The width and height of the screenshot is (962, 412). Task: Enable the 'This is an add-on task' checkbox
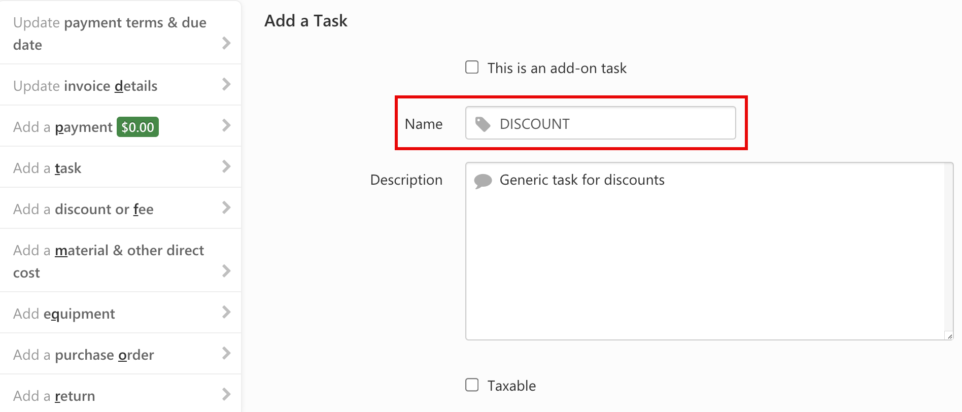(471, 66)
